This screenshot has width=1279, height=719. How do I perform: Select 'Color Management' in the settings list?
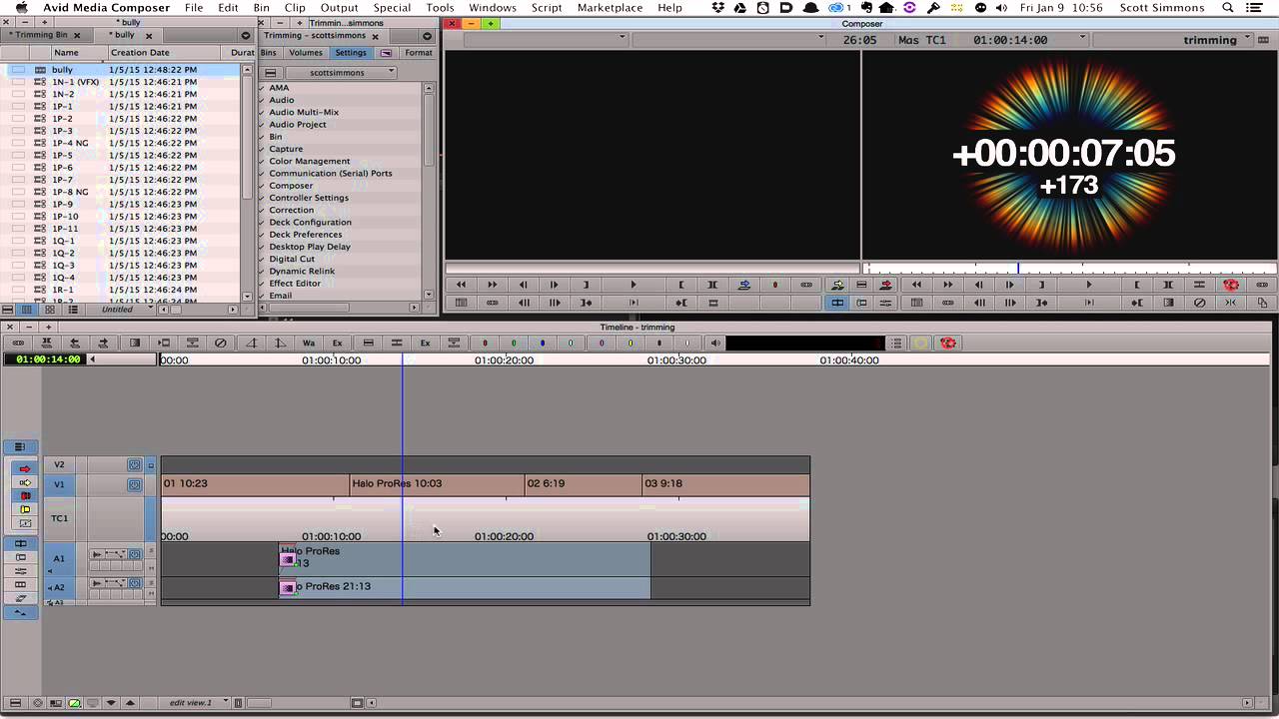[x=310, y=161]
